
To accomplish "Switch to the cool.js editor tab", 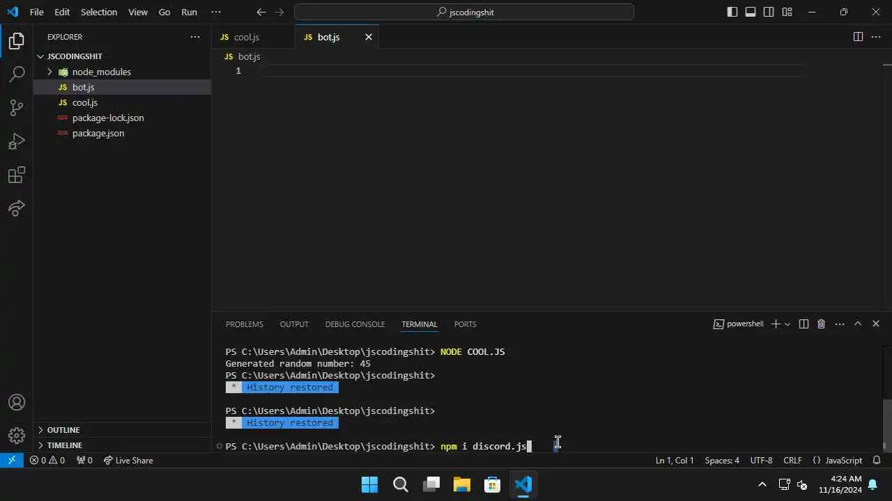I will click(253, 37).
